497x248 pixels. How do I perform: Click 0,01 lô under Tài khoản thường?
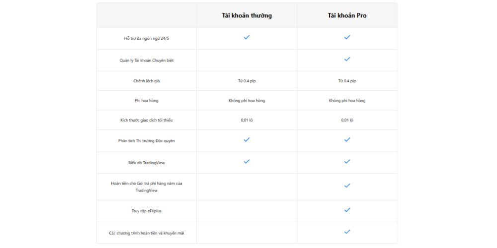[x=247, y=121]
